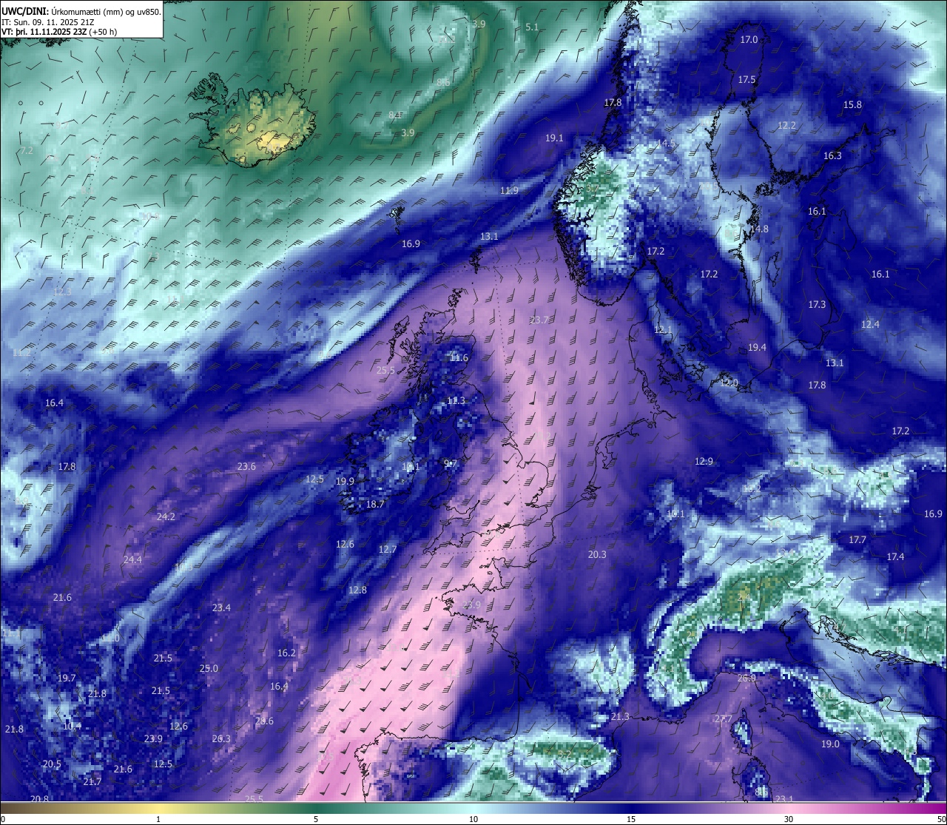Click the map value "19.4"
The width and height of the screenshot is (947, 825).
[x=757, y=348]
